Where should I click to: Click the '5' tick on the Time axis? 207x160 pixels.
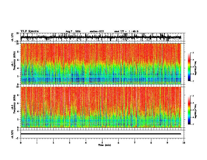(x=102, y=143)
